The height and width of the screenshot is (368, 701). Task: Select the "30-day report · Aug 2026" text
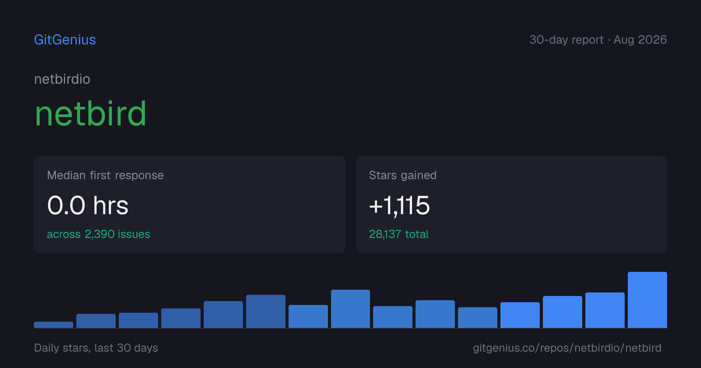(x=598, y=40)
